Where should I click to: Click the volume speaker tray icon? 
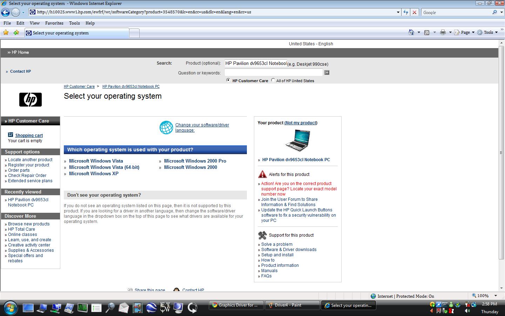pyautogui.click(x=467, y=311)
